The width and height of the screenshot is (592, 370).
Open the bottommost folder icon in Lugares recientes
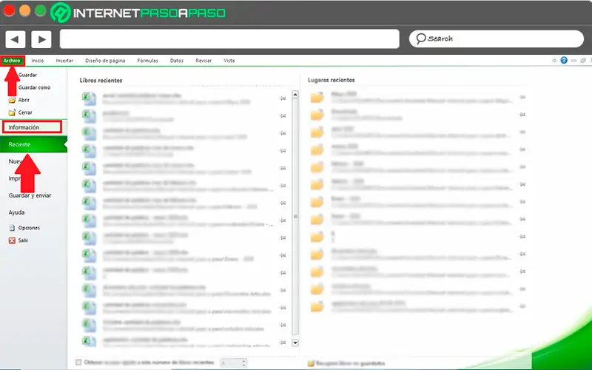point(317,306)
